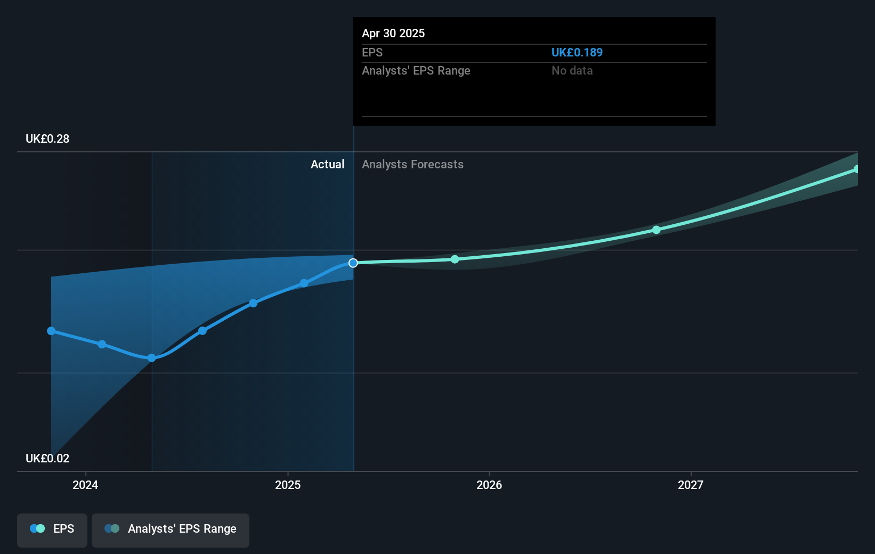This screenshot has height=554, width=875.
Task: Select the 2027 forecast data point
Action: tap(656, 230)
